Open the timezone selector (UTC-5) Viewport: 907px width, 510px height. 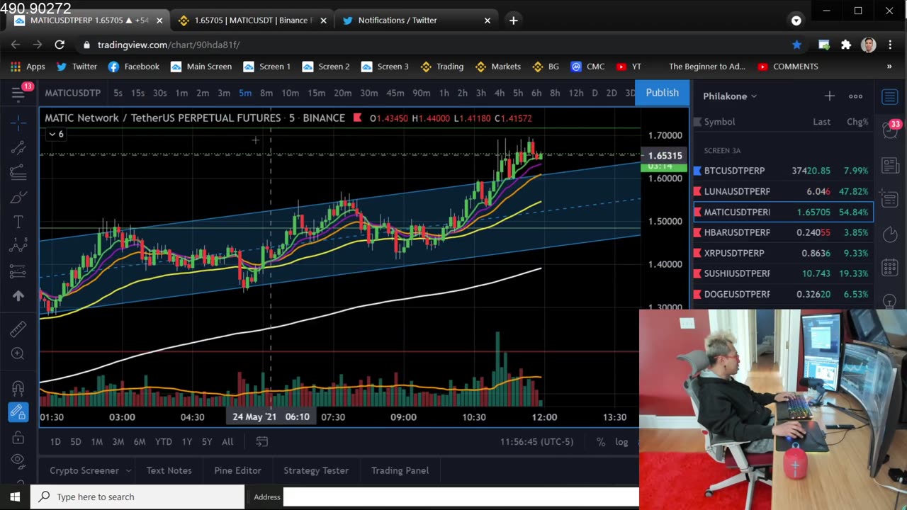[x=536, y=441]
